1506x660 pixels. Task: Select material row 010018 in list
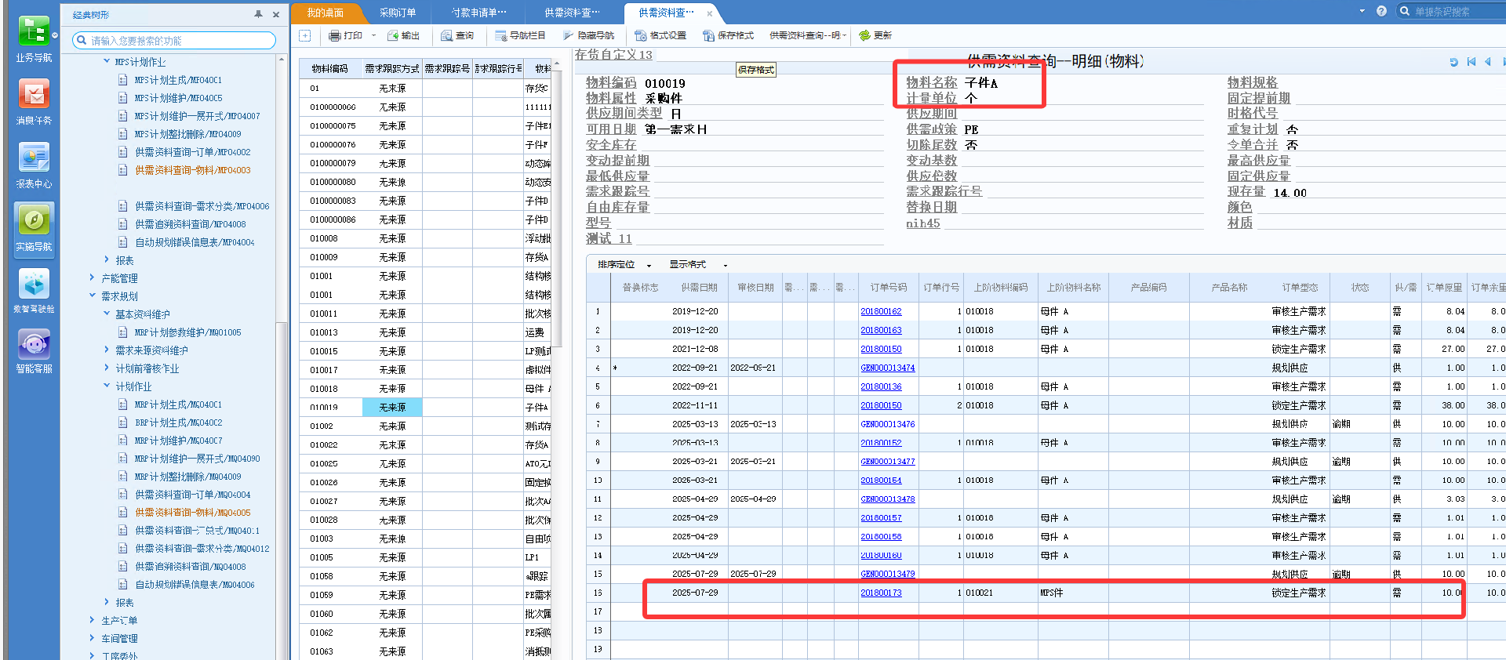coord(425,389)
